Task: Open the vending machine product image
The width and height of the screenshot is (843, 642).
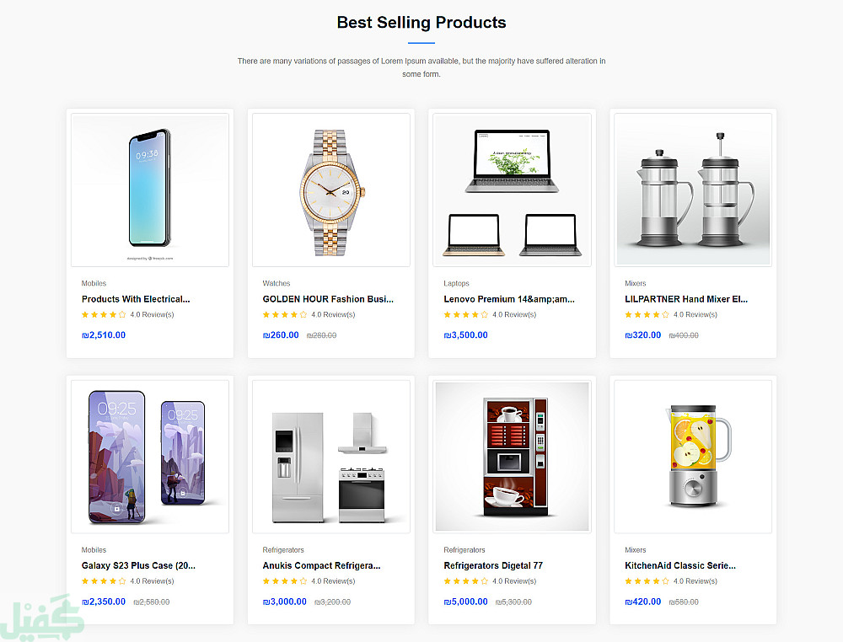Action: (512, 457)
